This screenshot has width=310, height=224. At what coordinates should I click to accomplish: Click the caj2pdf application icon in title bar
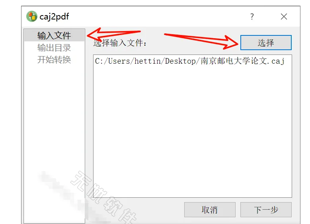[x=31, y=16]
